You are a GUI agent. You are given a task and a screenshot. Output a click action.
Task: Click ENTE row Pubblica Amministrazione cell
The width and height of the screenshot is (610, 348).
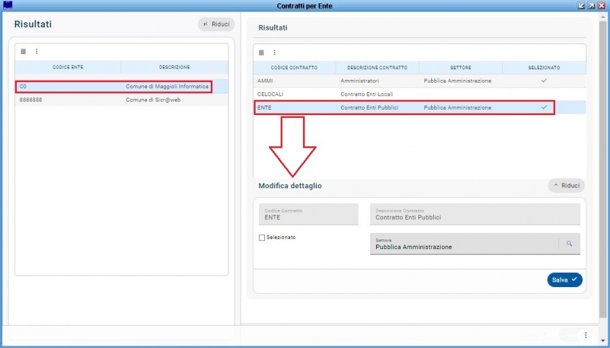(x=457, y=108)
